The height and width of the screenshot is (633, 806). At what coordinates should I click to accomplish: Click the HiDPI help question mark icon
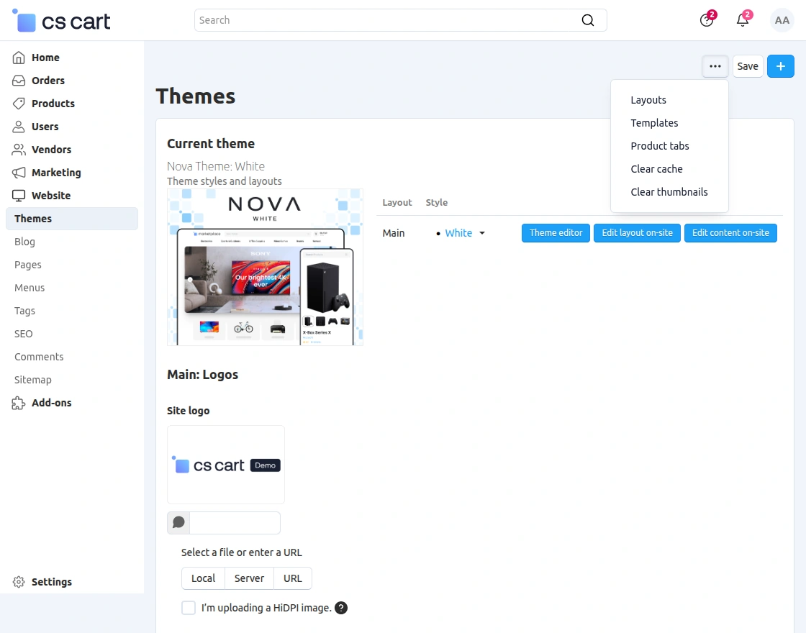[x=341, y=608]
